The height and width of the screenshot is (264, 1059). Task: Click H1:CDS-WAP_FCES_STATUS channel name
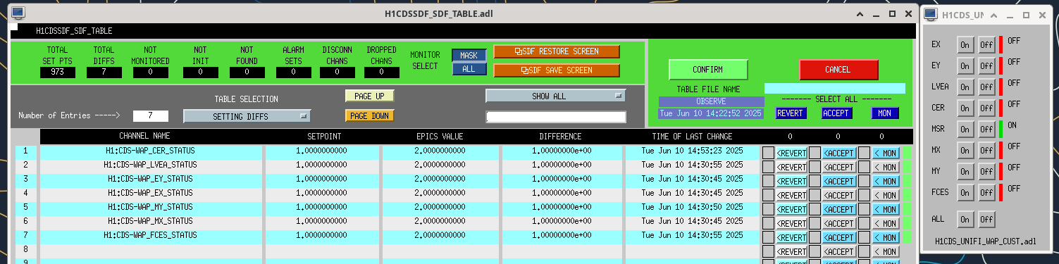(151, 235)
